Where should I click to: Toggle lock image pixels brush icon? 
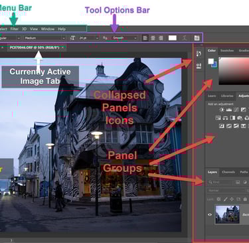click(225, 199)
